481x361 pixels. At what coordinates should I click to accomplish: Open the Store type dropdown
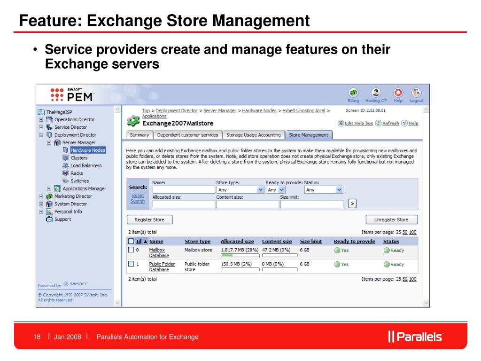pos(240,190)
